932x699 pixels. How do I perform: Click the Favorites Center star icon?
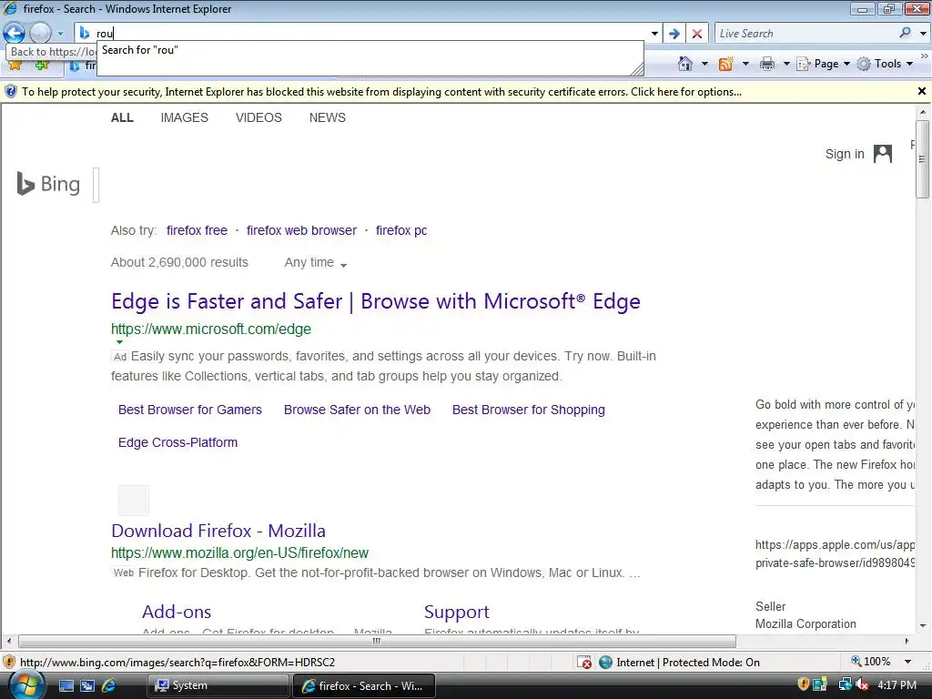[x=15, y=66]
